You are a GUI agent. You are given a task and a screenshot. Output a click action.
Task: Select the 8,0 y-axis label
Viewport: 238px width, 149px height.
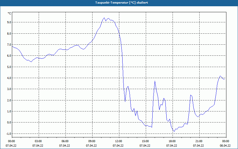[x=9, y=33]
